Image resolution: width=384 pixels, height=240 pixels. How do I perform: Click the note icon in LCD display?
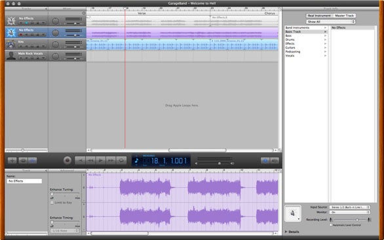click(137, 161)
